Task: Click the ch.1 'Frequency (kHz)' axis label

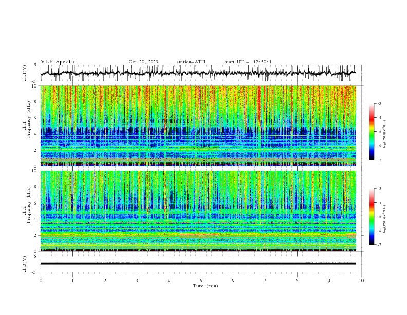Action: click(29, 119)
